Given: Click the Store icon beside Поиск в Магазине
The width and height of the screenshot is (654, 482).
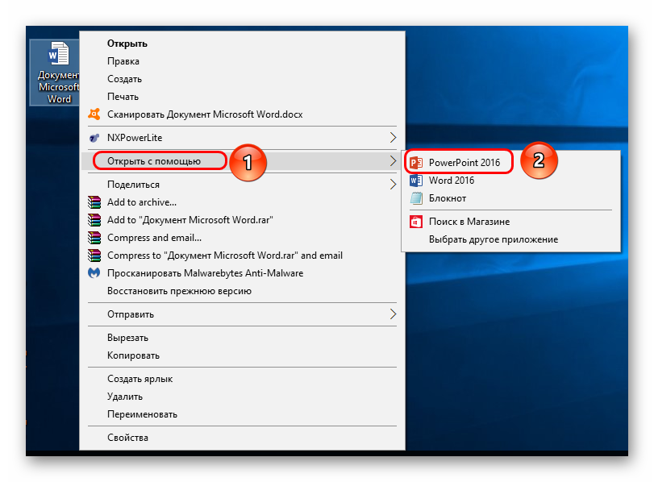Looking at the screenshot, I should click(x=416, y=222).
